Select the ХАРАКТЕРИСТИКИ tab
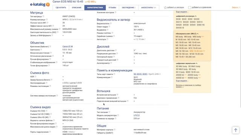Viewport: 241px width, 135px height. click(x=95, y=7)
